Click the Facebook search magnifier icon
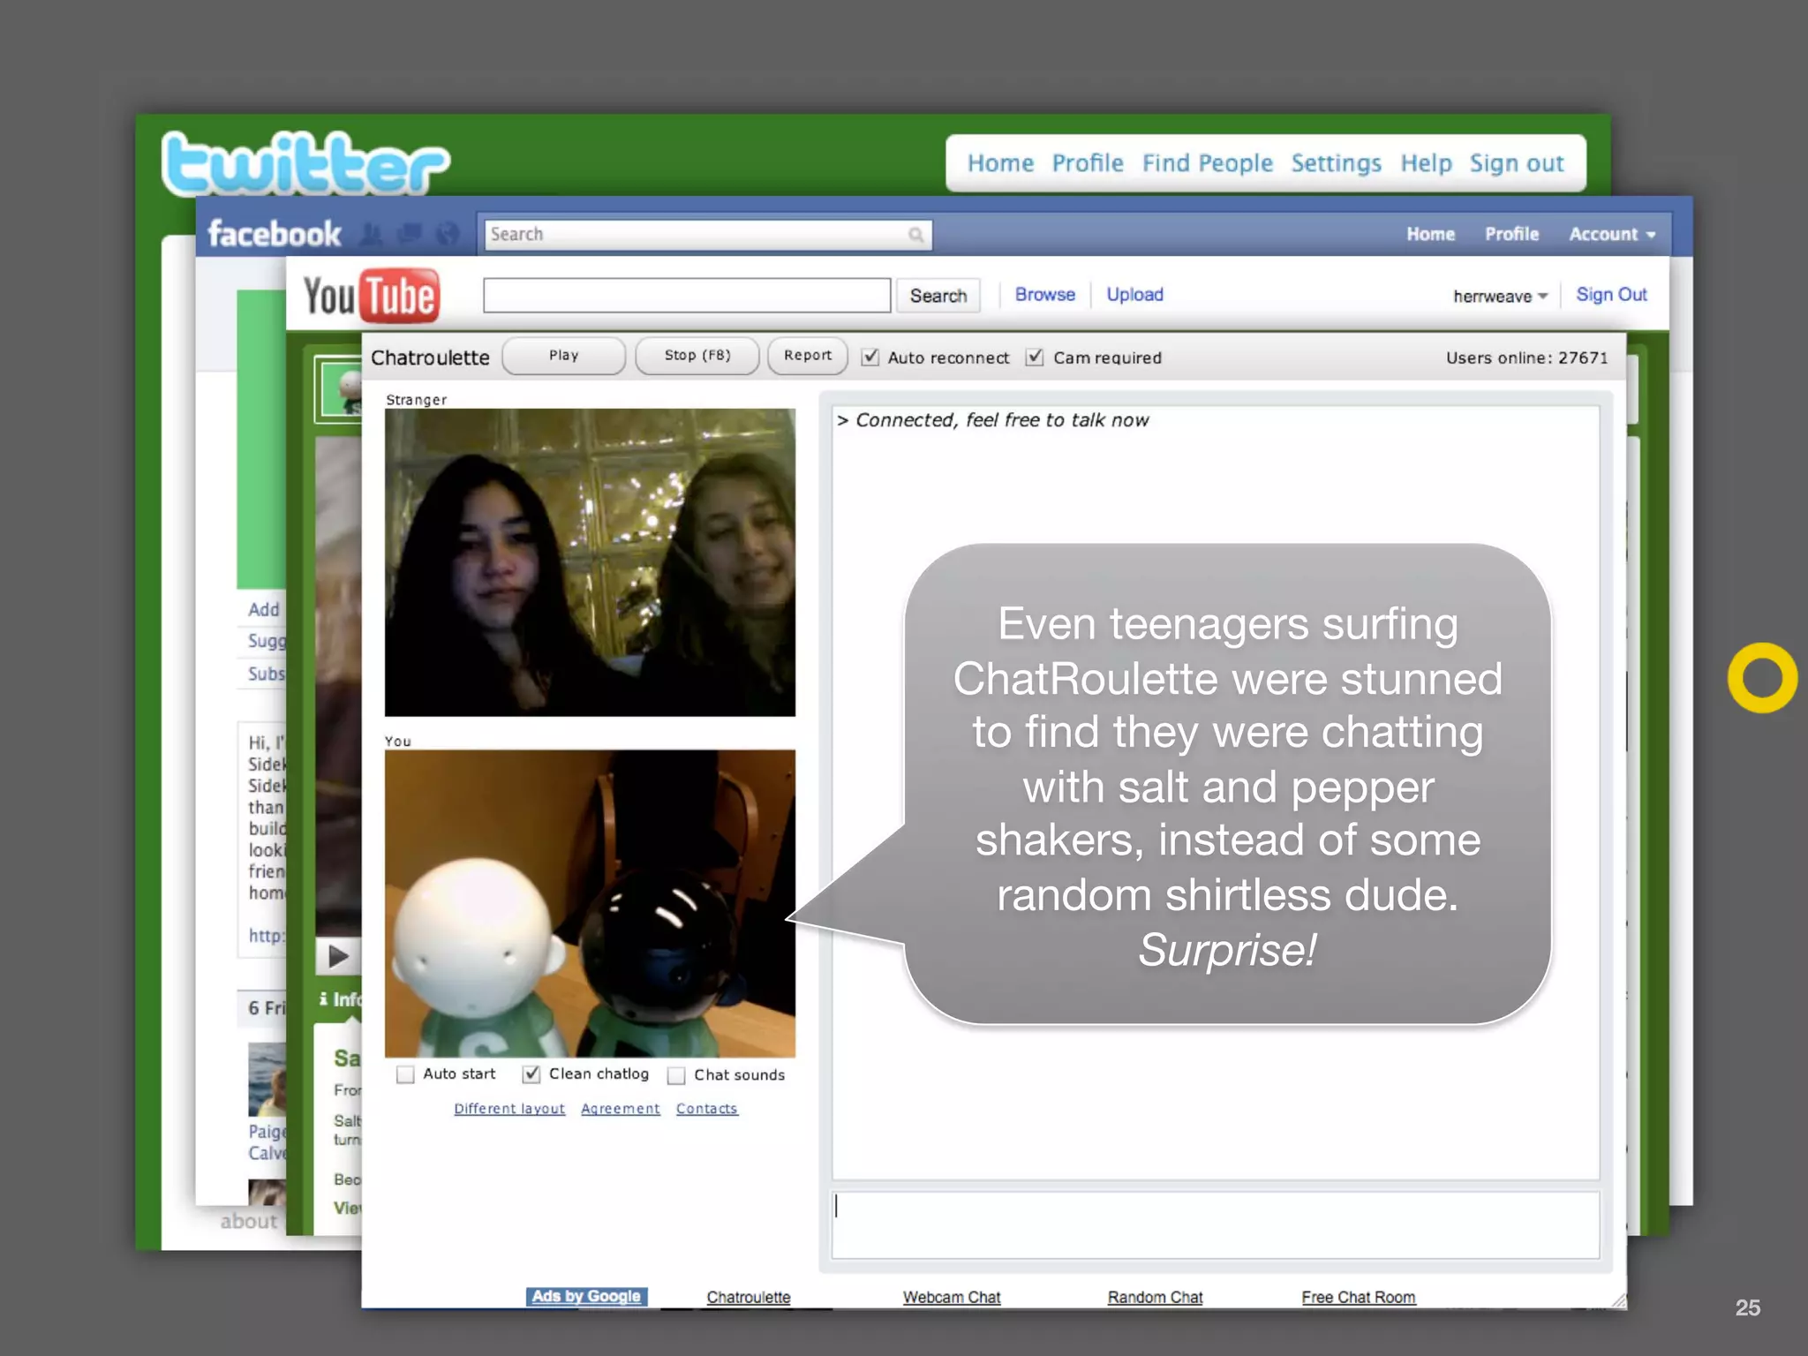1808x1356 pixels. 915,235
